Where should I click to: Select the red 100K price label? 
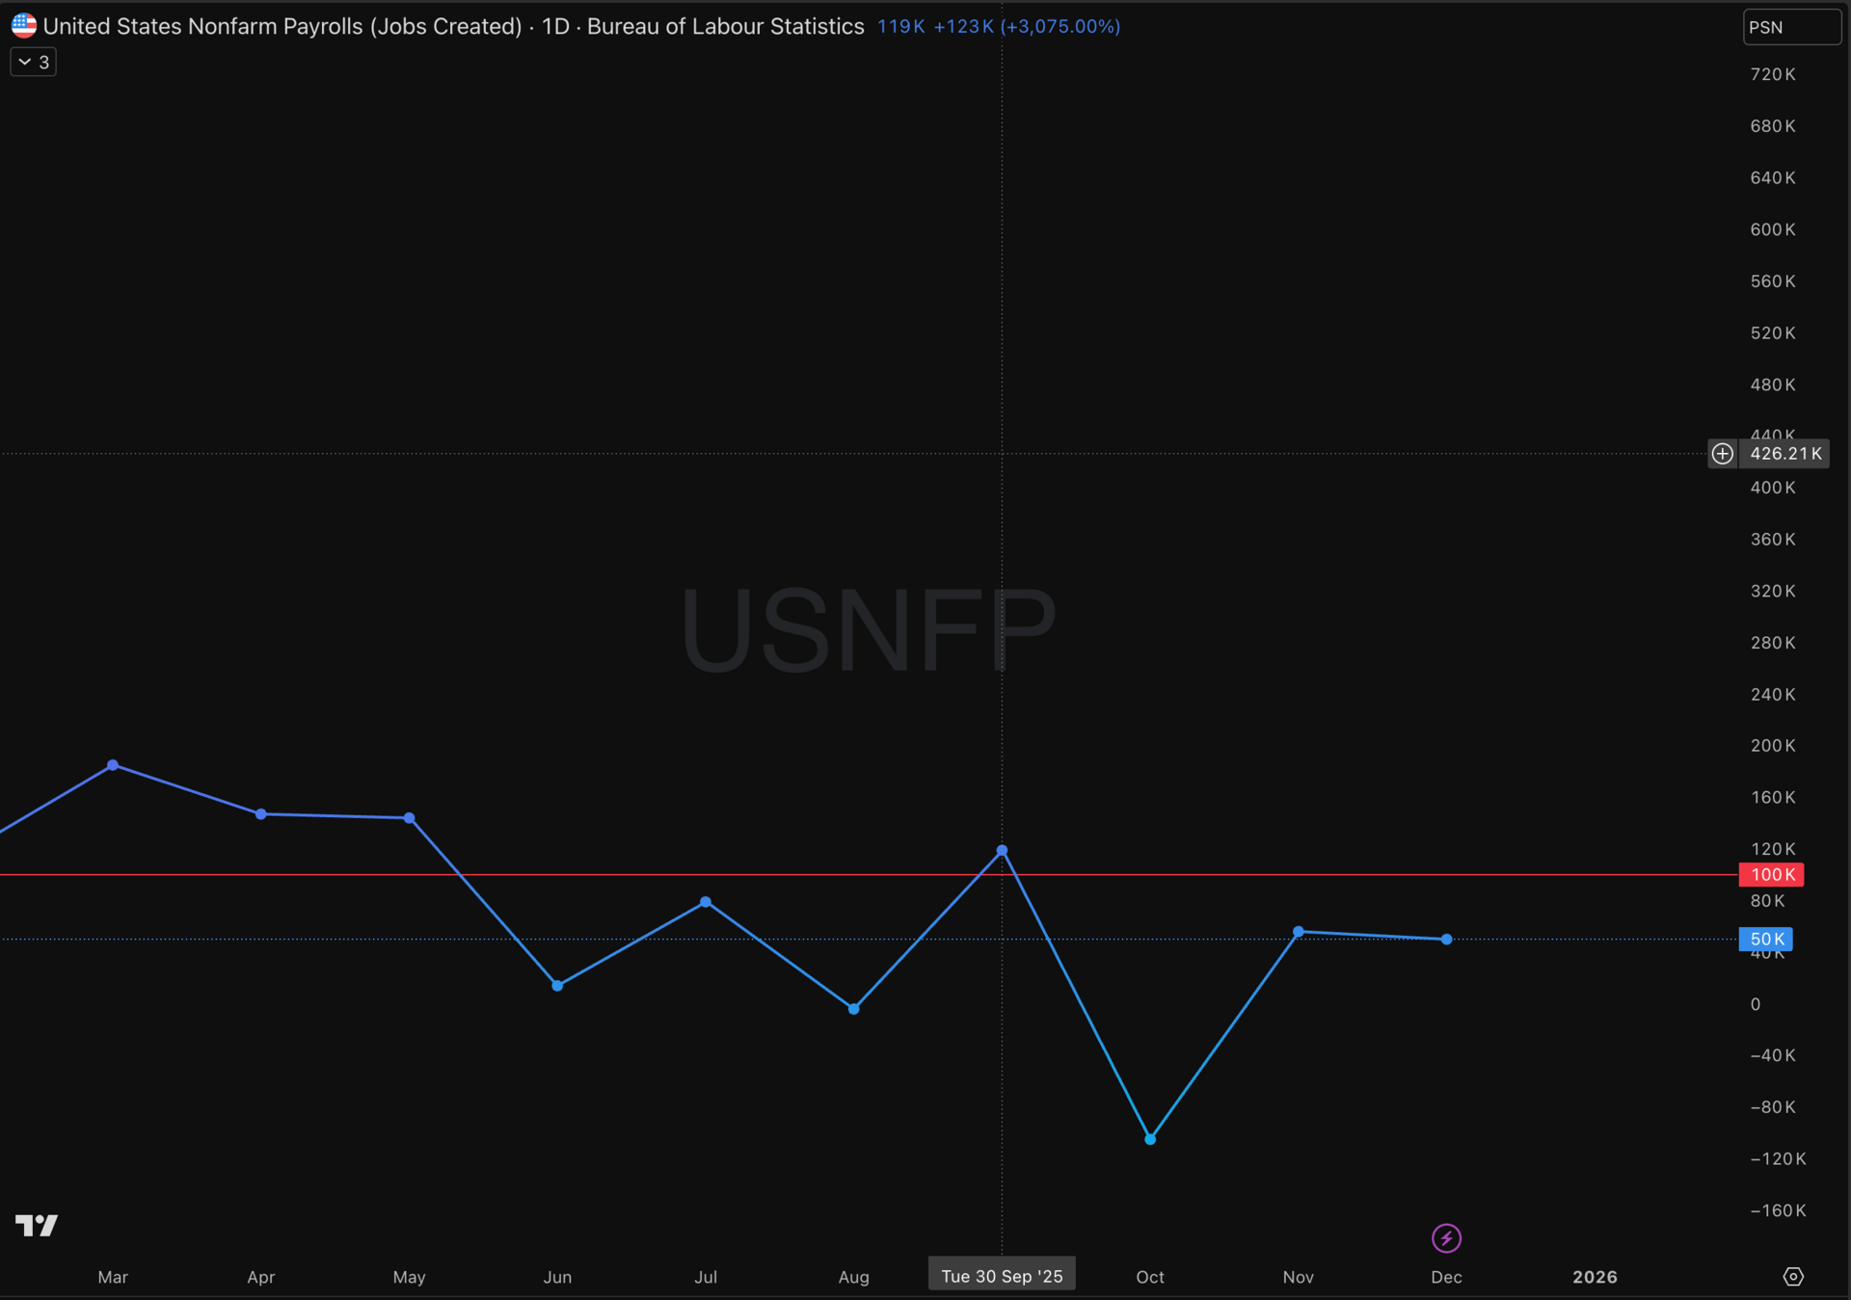click(x=1771, y=875)
